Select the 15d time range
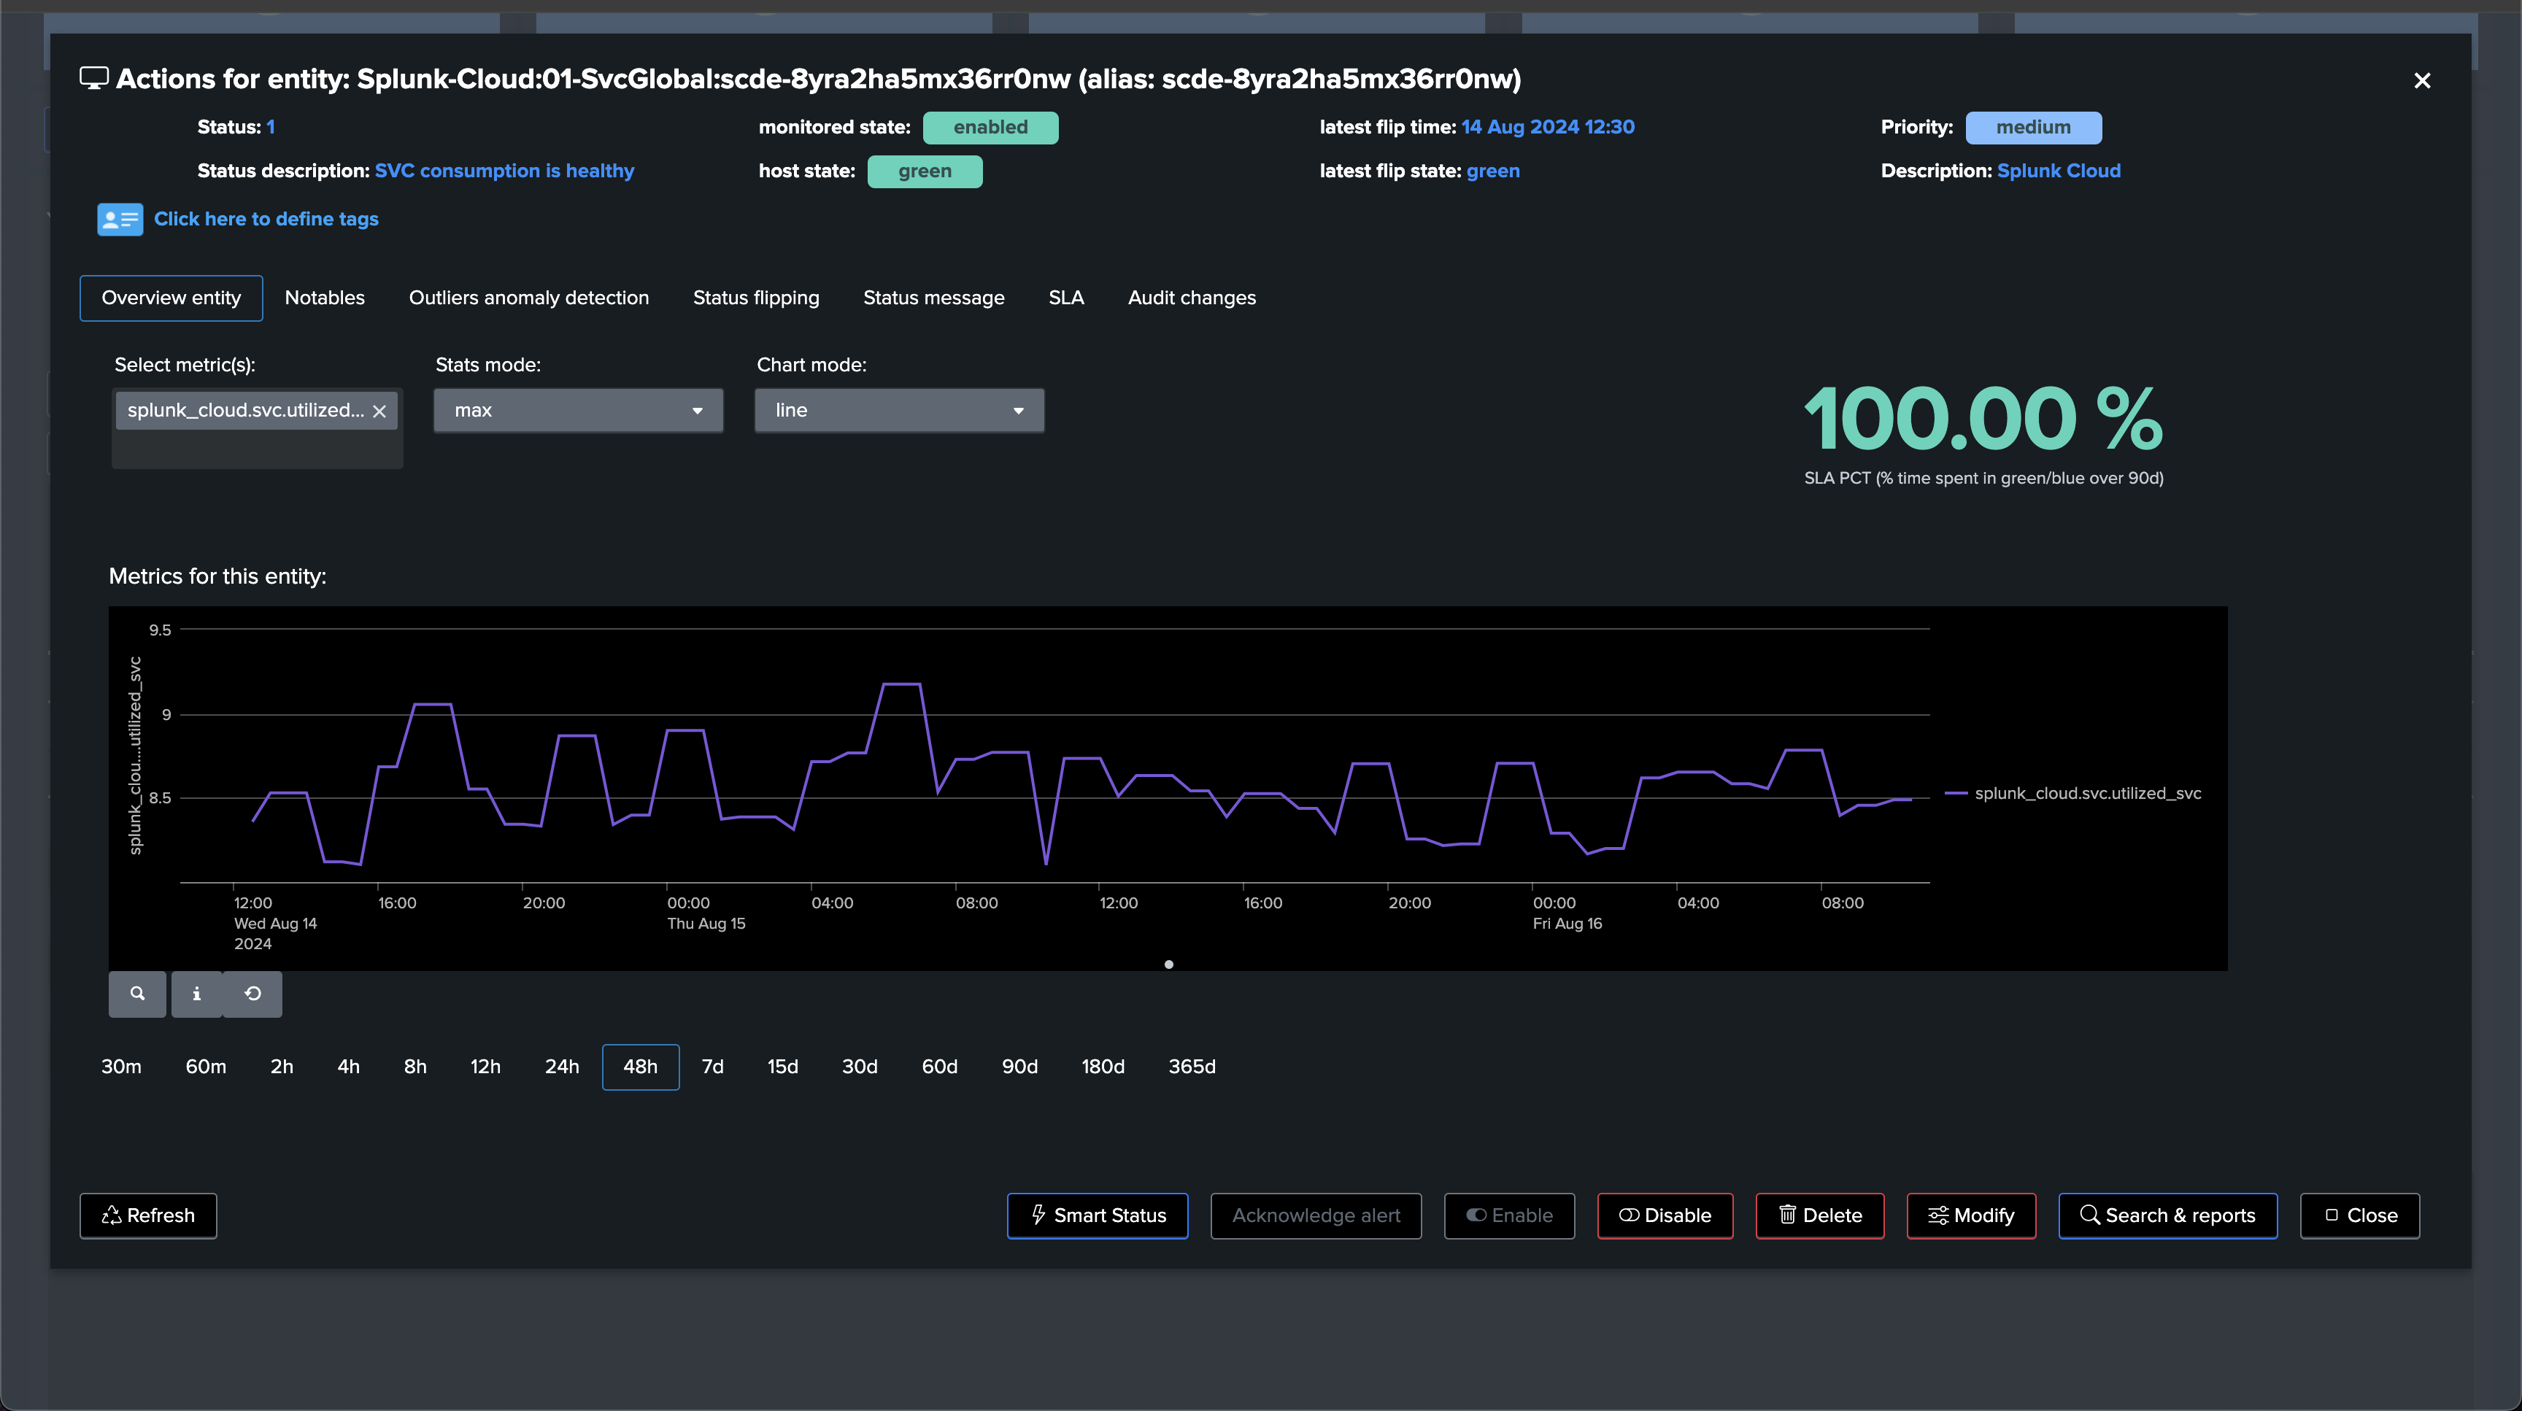The width and height of the screenshot is (2522, 1411). 782,1067
